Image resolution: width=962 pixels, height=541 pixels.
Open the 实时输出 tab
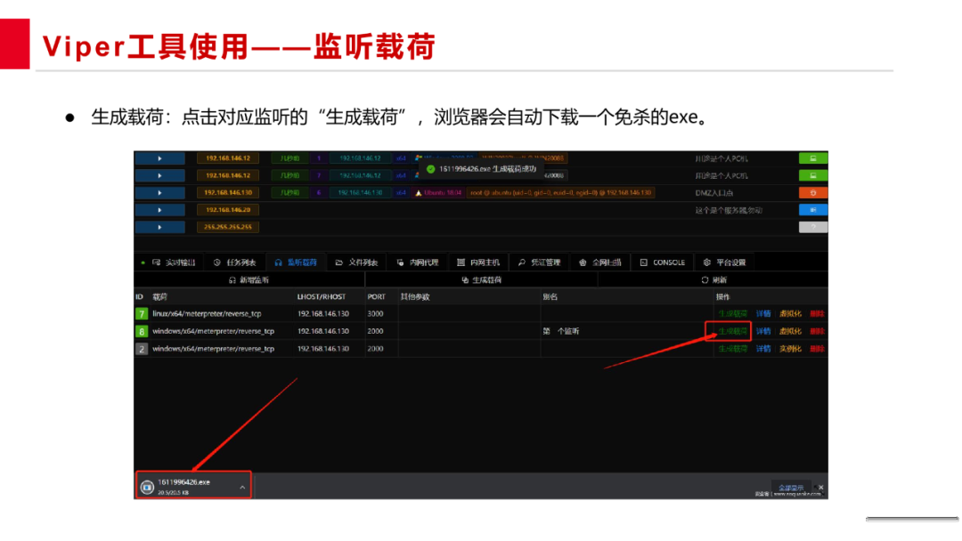coord(175,262)
